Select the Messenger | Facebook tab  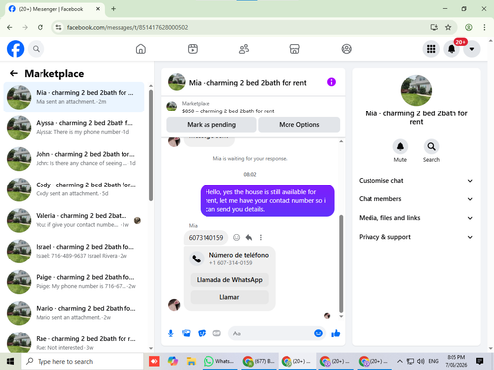point(54,9)
